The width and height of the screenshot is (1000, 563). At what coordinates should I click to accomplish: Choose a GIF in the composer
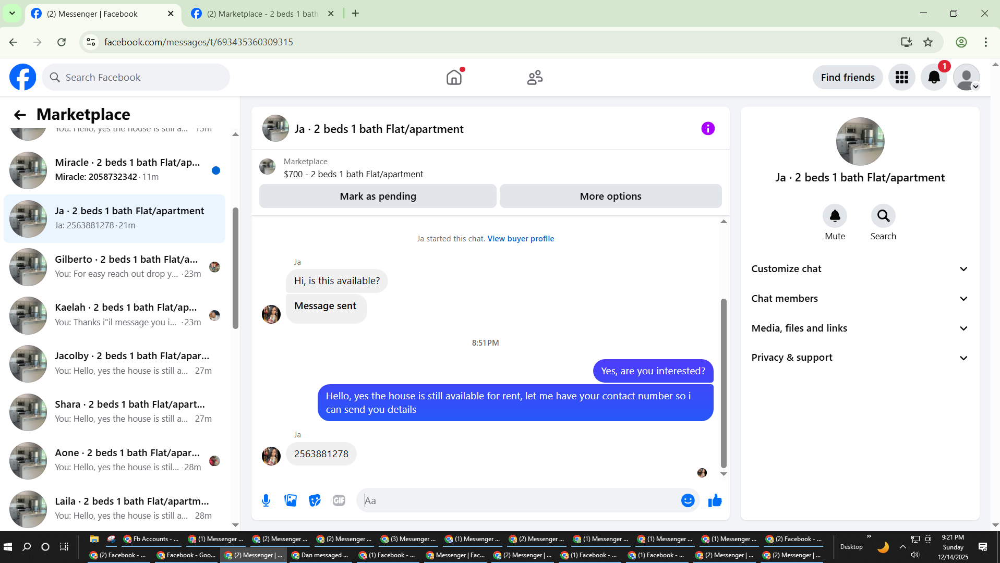pyautogui.click(x=339, y=500)
